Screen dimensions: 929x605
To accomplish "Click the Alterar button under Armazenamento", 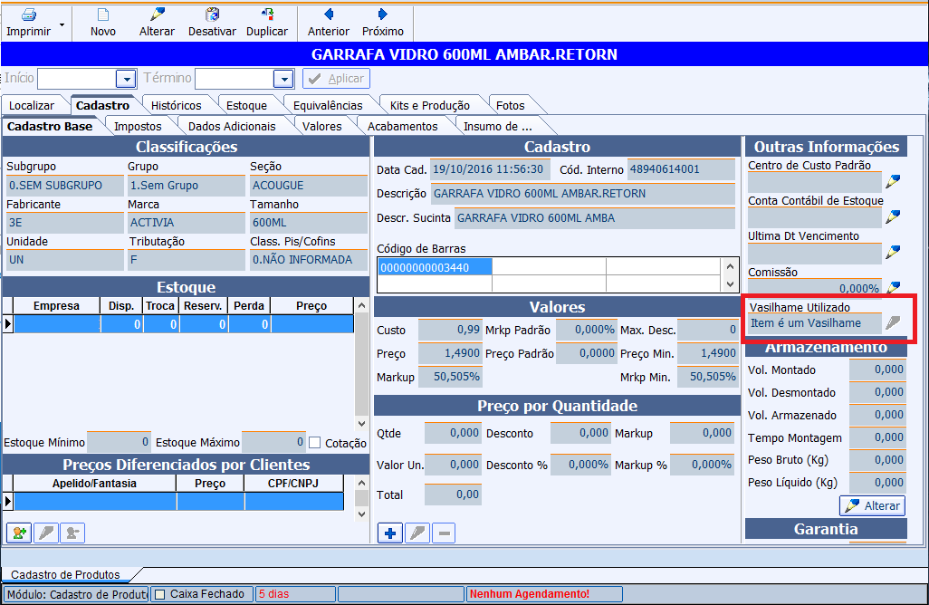I will point(873,505).
